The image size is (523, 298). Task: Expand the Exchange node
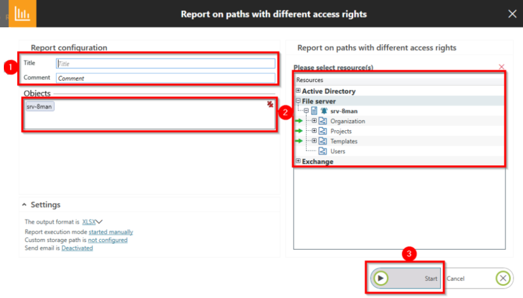298,161
